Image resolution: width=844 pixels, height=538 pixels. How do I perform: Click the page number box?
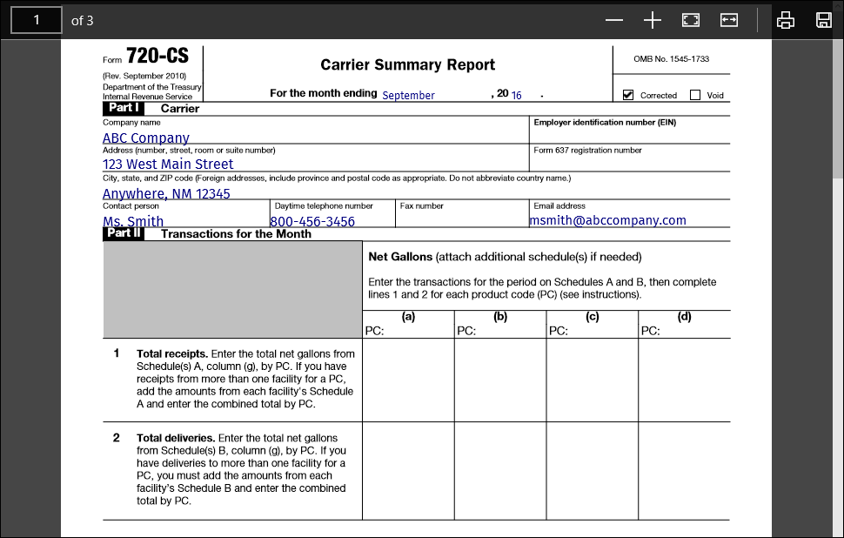coord(37,21)
